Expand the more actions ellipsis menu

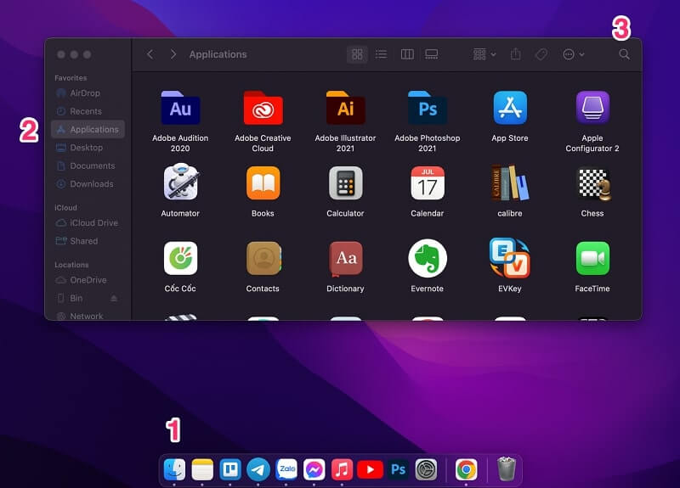point(574,54)
